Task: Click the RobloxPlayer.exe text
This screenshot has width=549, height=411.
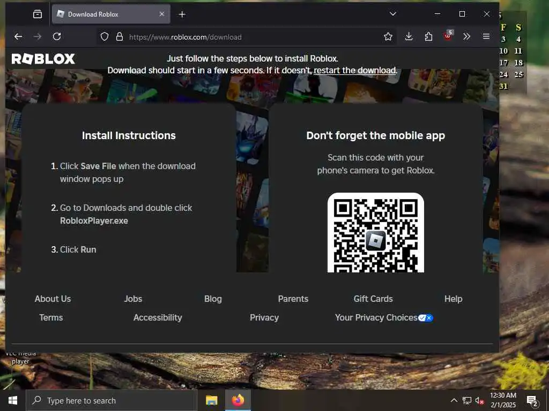Action: pos(94,221)
